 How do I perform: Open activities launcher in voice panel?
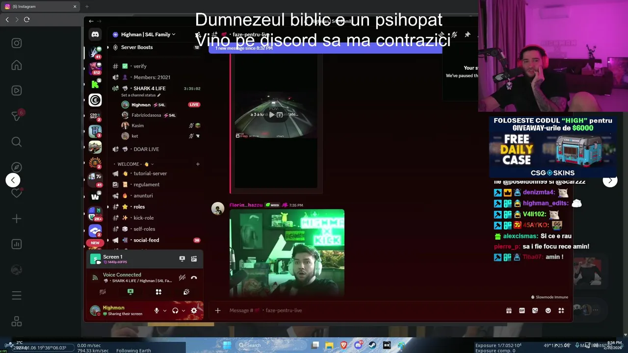[x=158, y=292]
